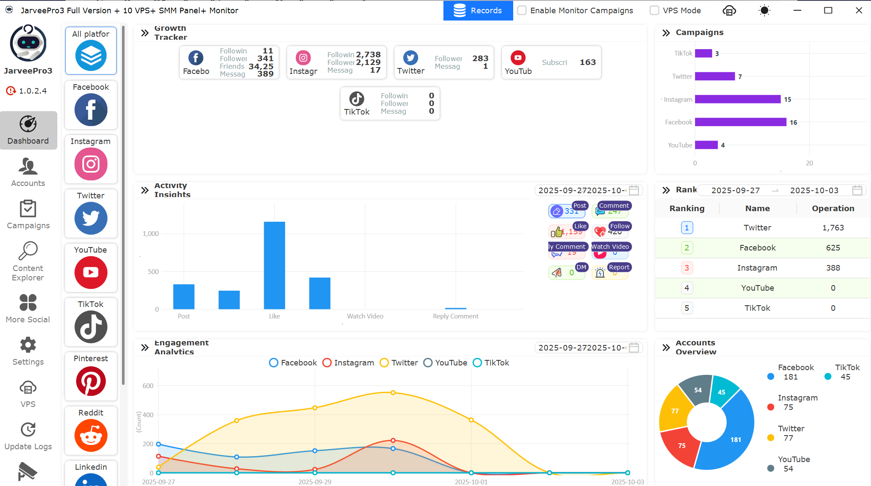Toggle Instagram series in Engagement legend
Screen dimensions: 871x486
(x=348, y=362)
